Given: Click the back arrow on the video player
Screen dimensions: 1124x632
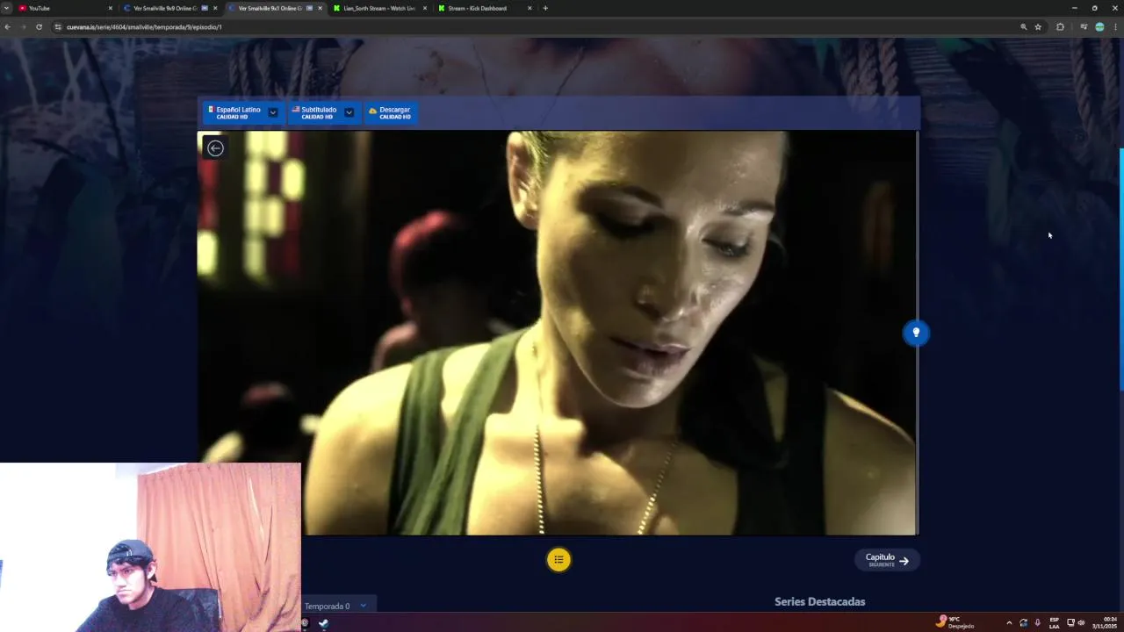Looking at the screenshot, I should pos(215,147).
